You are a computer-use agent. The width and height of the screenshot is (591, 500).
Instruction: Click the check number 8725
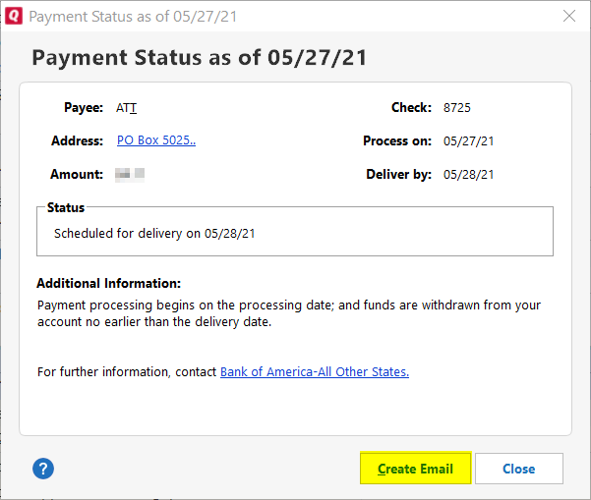(x=457, y=108)
